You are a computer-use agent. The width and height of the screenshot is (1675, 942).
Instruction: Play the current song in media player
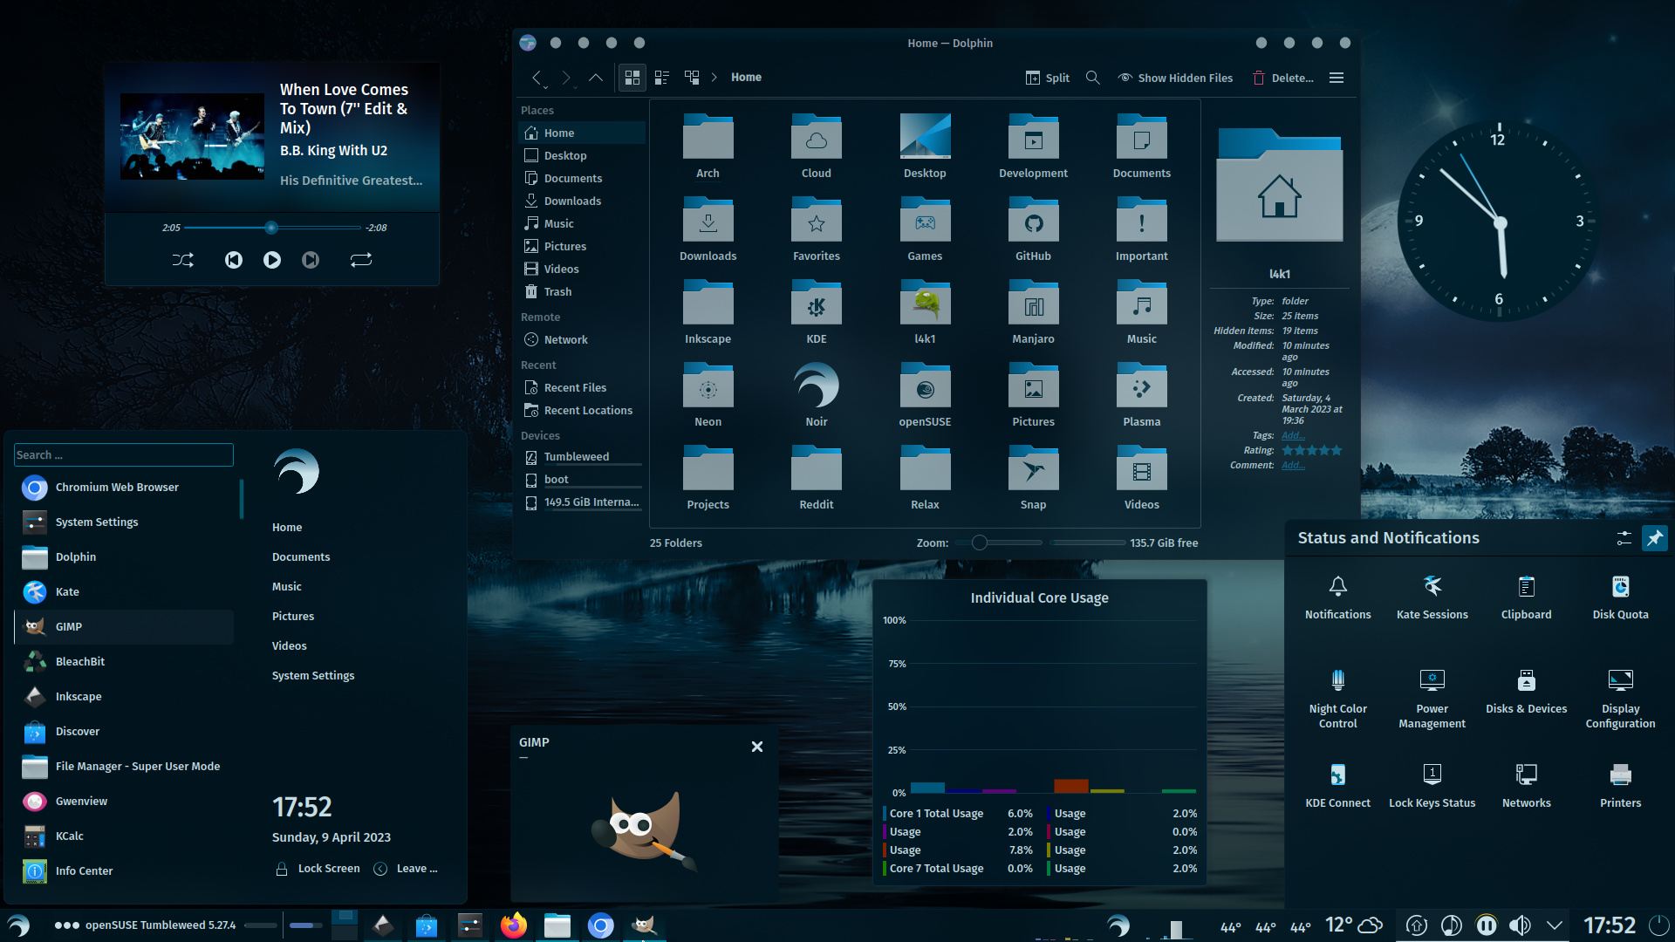point(272,260)
